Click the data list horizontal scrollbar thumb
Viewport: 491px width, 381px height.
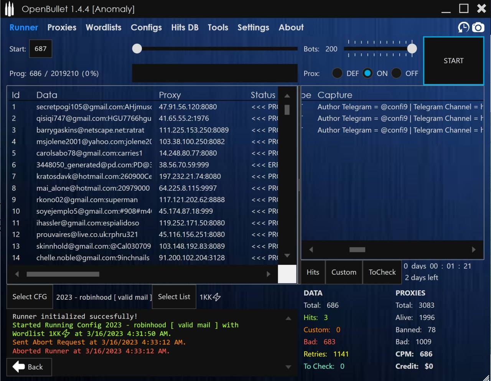pos(63,274)
